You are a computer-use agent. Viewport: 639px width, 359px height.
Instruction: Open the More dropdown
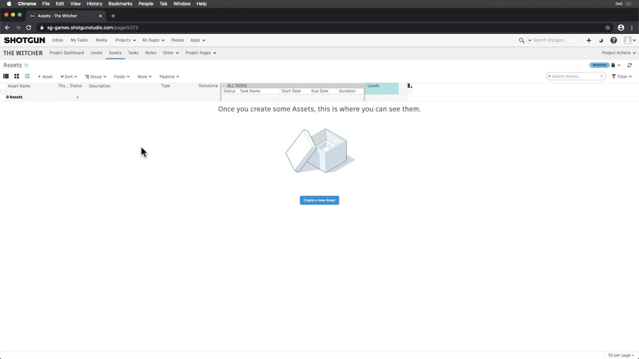[x=144, y=77]
